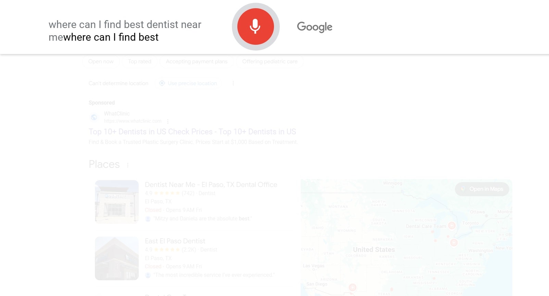Click the Google logo
549x296 pixels.
click(x=314, y=27)
